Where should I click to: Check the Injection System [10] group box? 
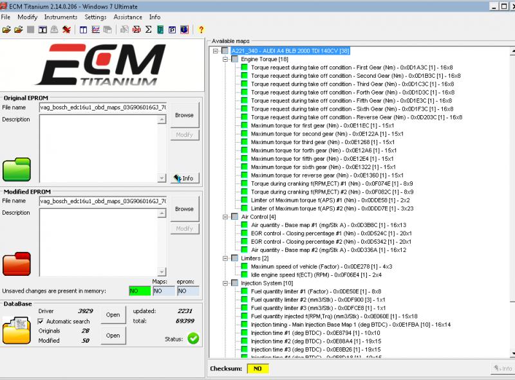[235, 283]
